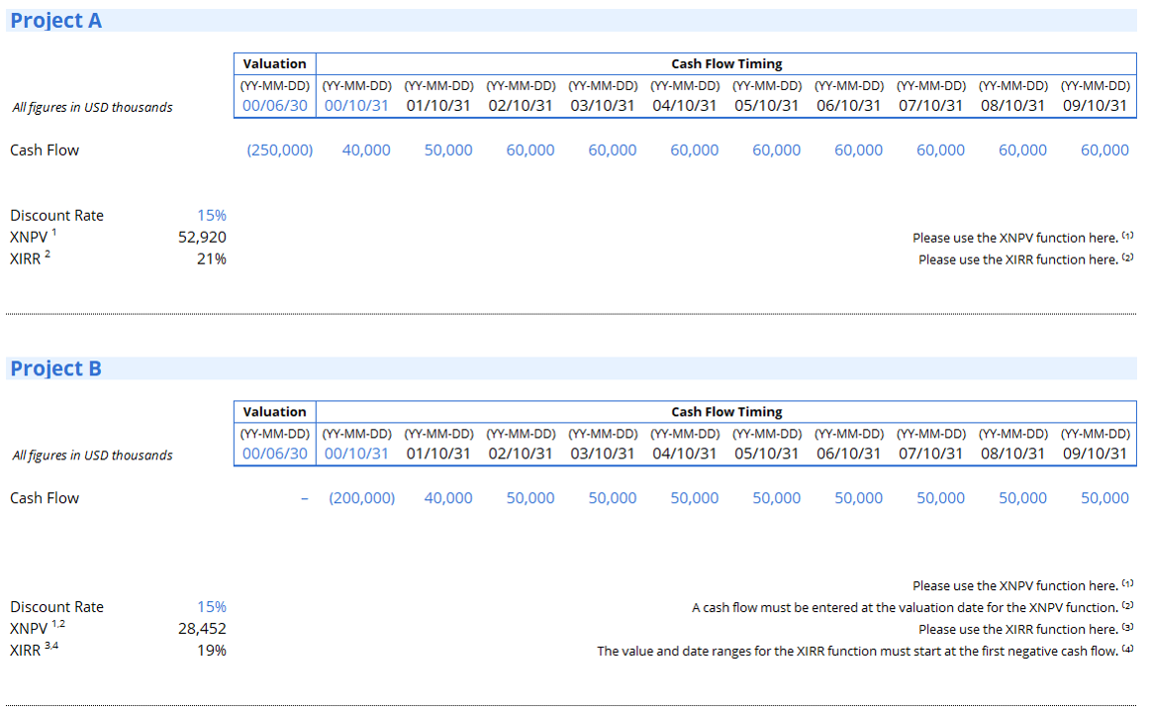Click Project A's 15% discount rate cell
The image size is (1150, 713).
[x=211, y=215]
